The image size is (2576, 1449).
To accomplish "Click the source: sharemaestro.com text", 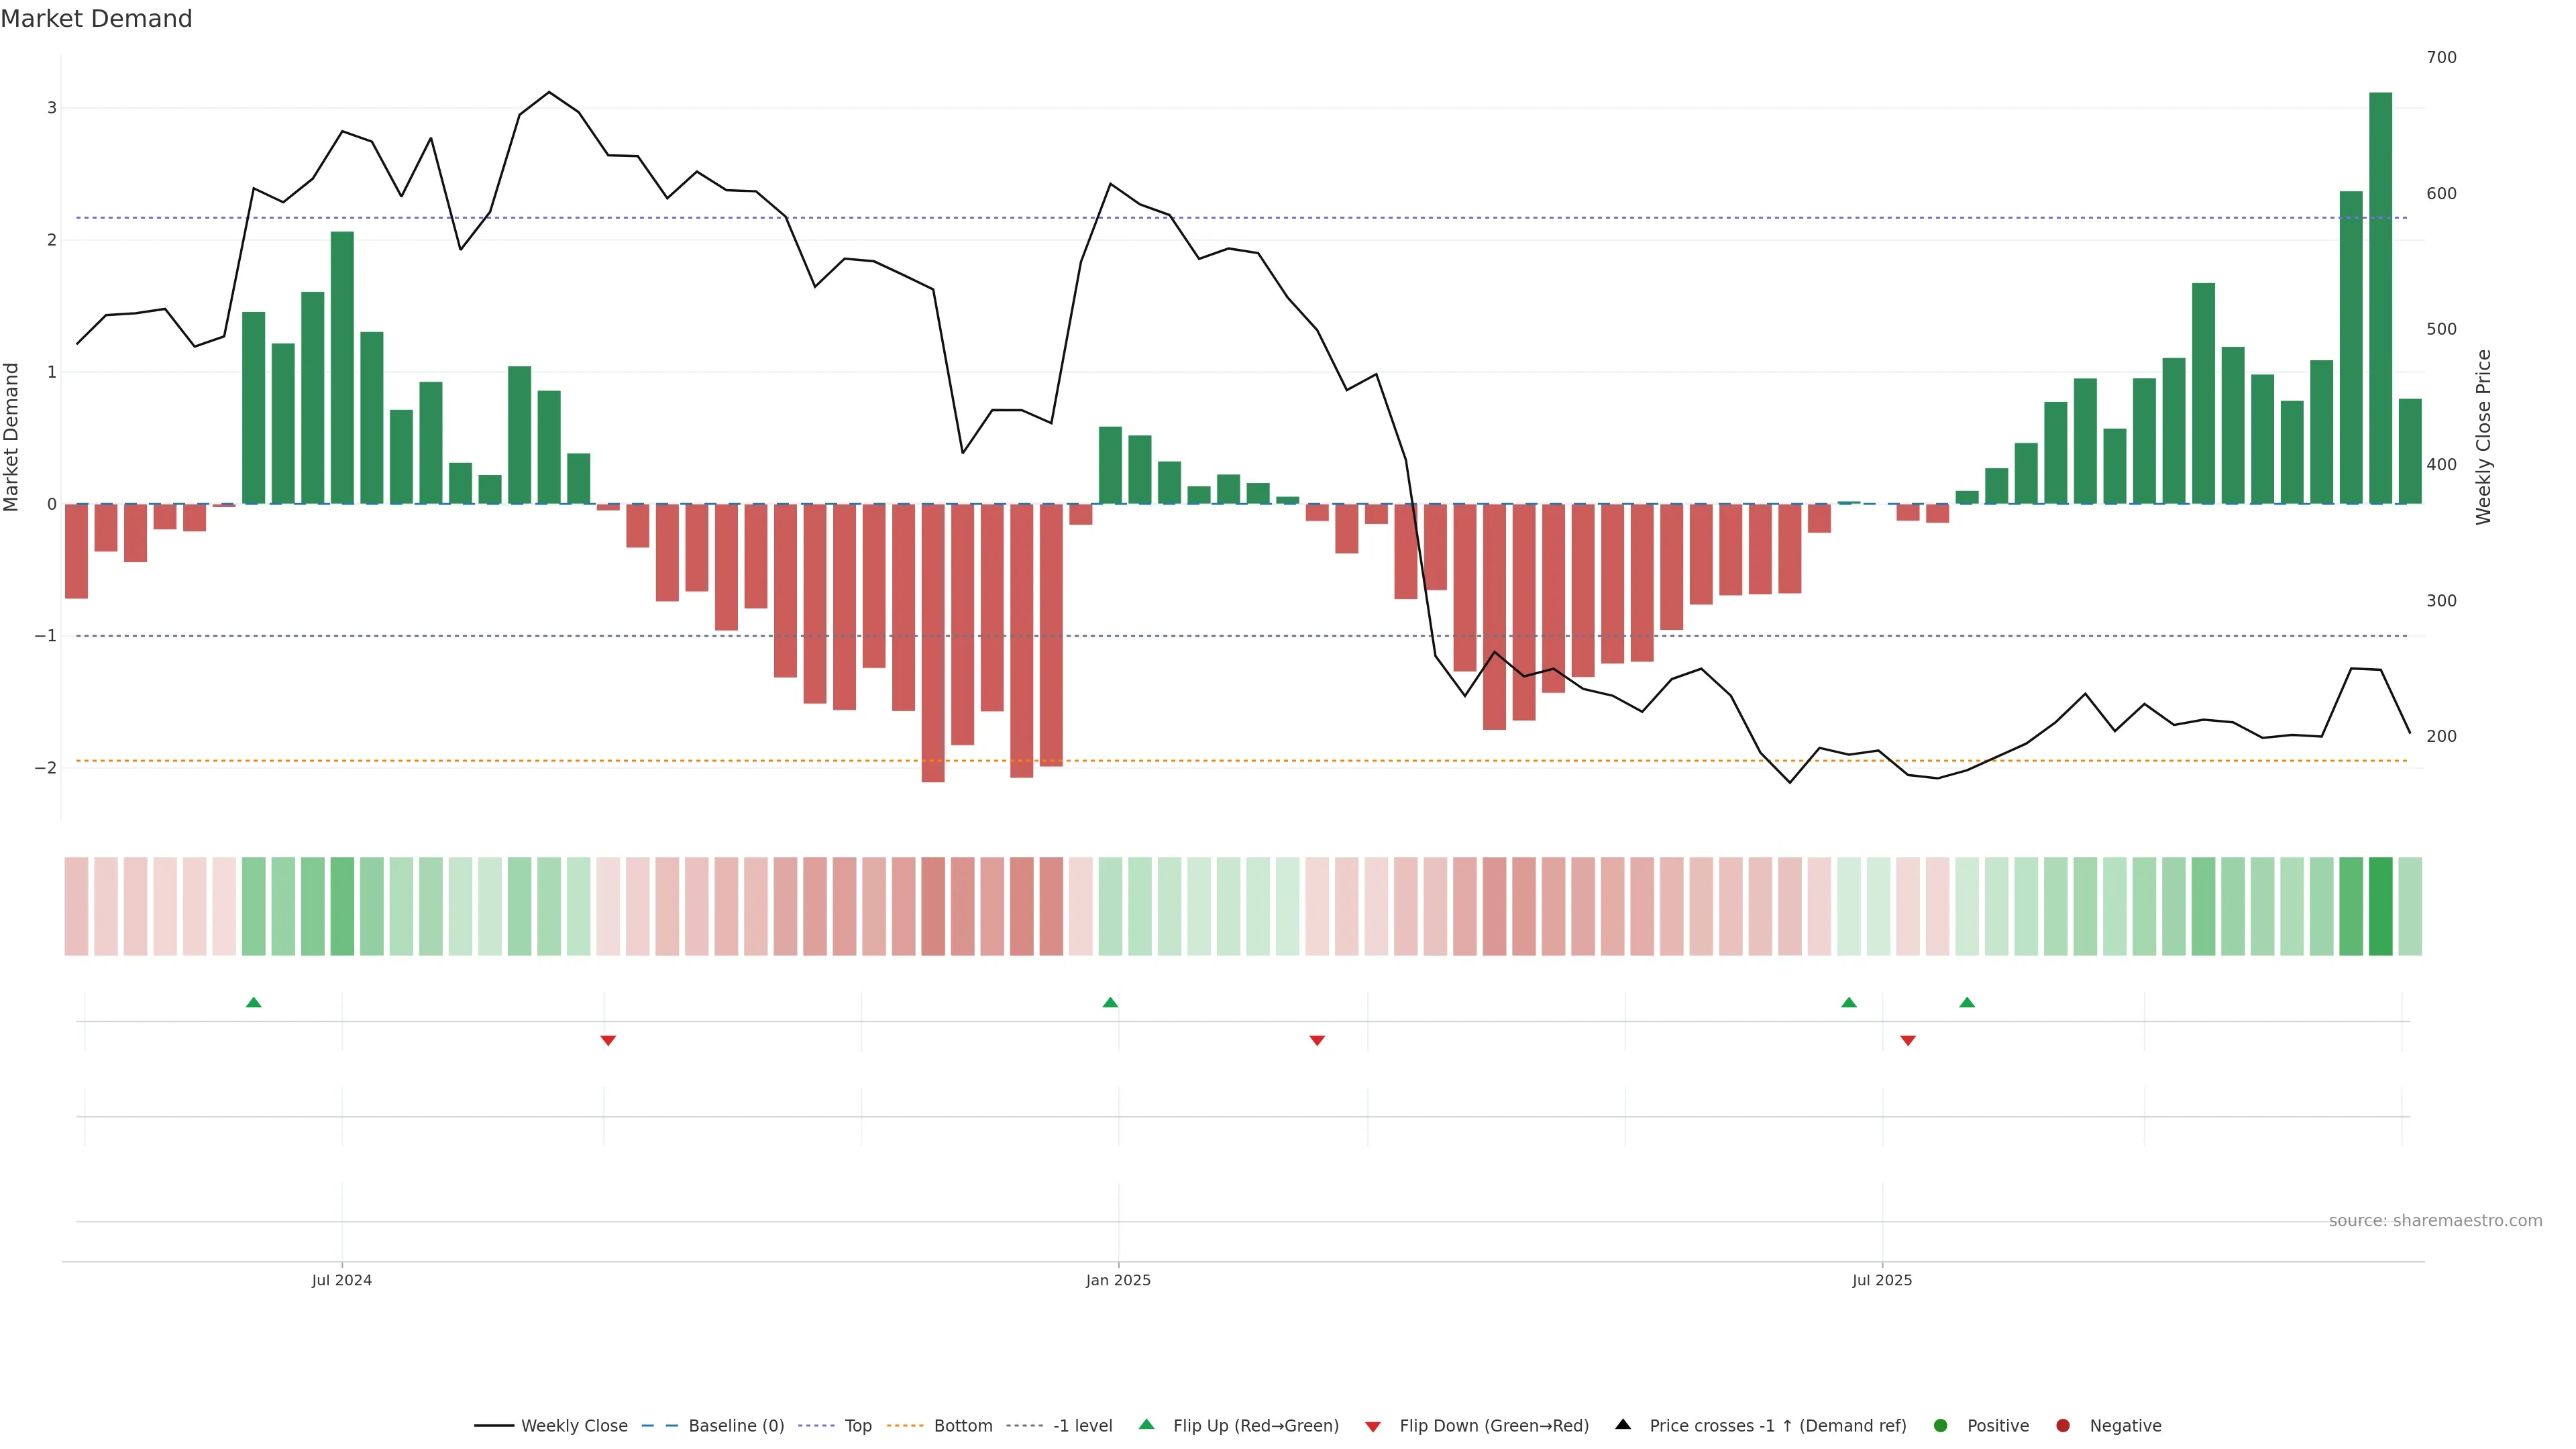I will click(2435, 1221).
